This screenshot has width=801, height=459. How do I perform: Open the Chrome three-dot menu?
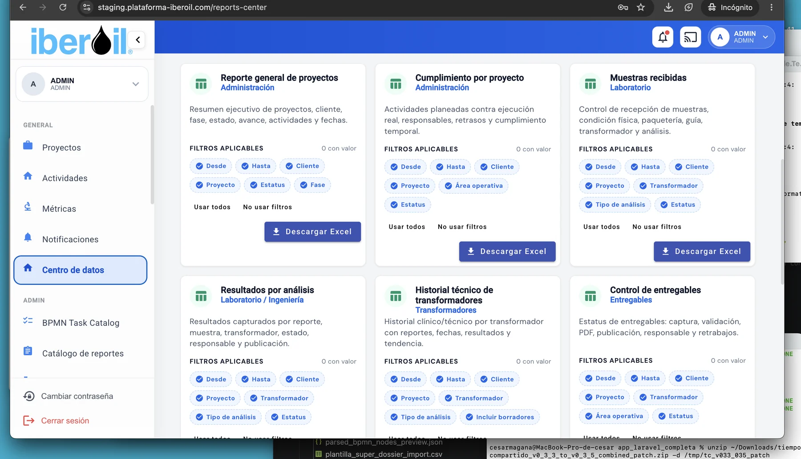point(772,7)
